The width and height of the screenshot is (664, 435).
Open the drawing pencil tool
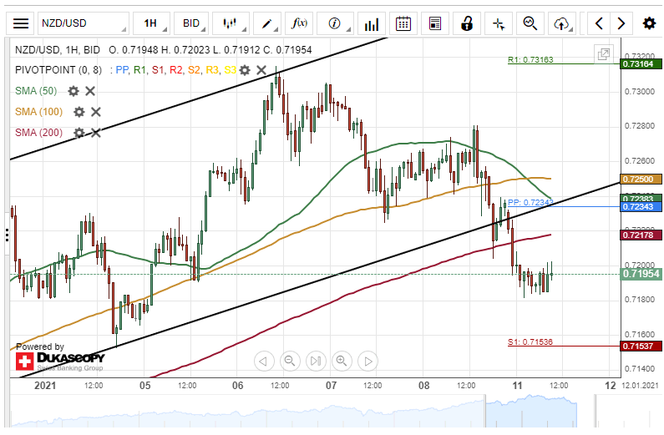pyautogui.click(x=267, y=23)
